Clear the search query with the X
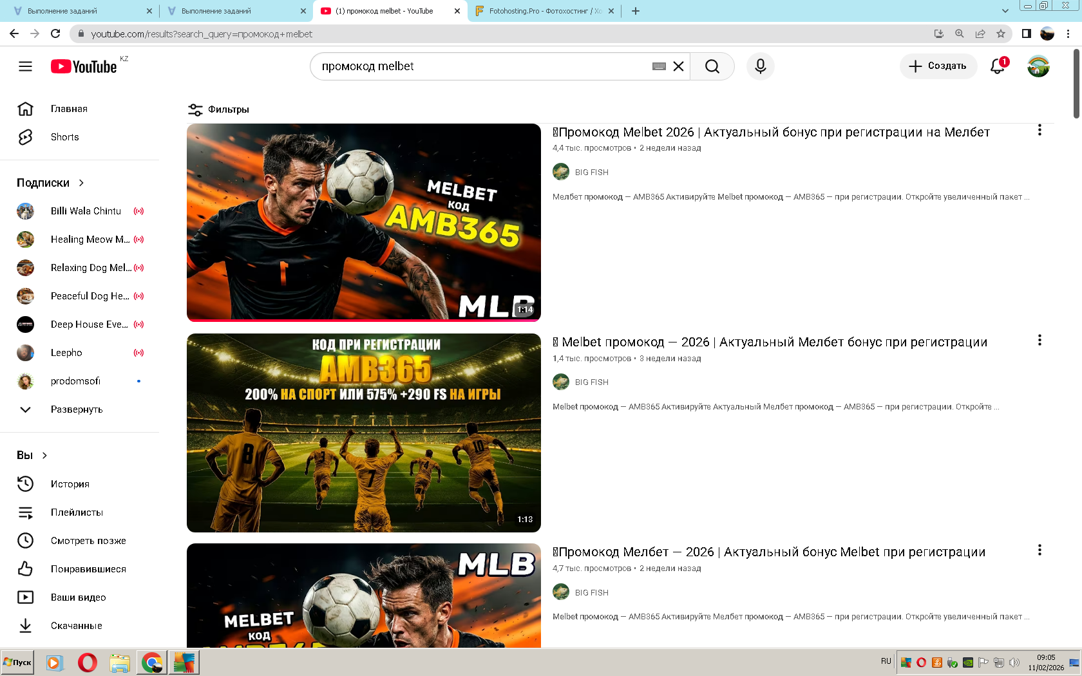1082x676 pixels. [x=678, y=66]
